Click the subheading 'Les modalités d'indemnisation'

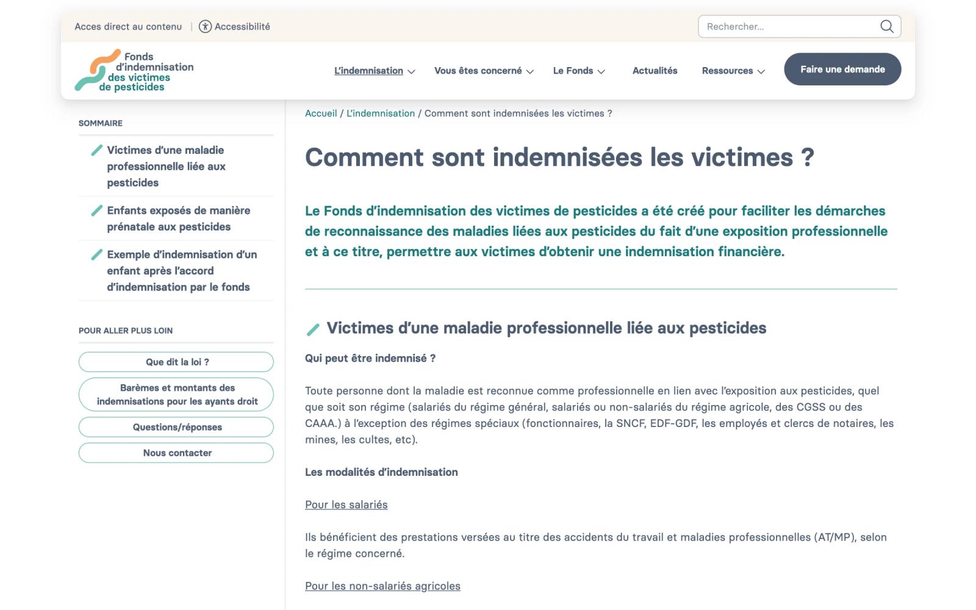click(x=381, y=472)
